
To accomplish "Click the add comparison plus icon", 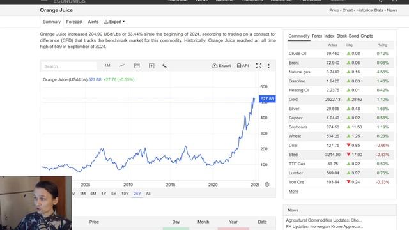I will point(151,66).
